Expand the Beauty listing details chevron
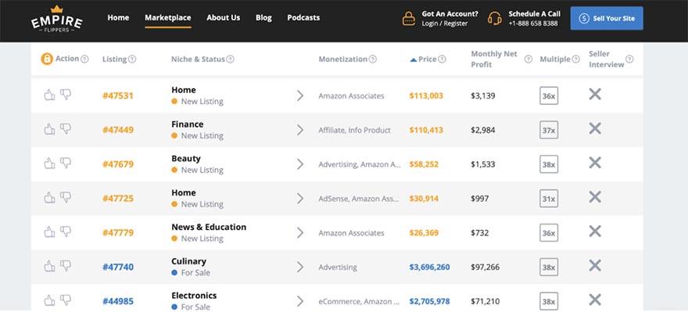 point(300,164)
